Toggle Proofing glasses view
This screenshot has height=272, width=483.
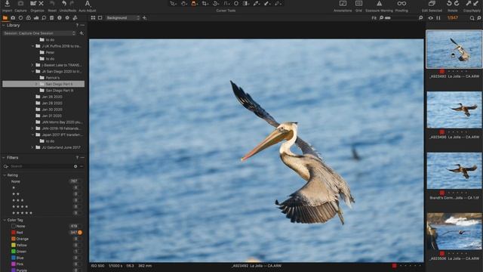[x=401, y=4]
